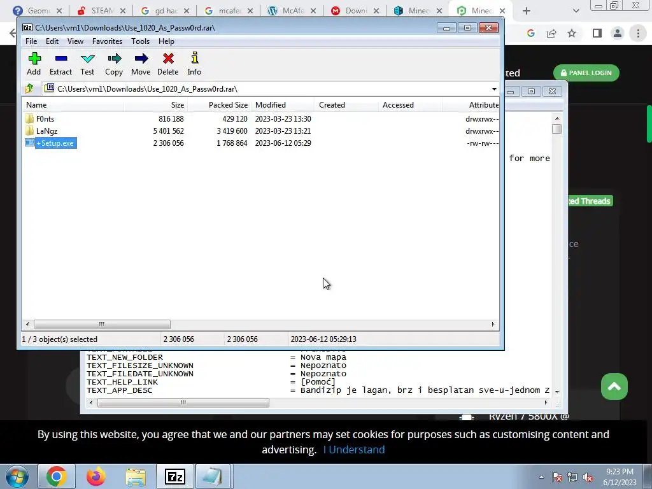Screen dimensions: 652x489
Task: Sort by the Packed Size column header
Action: [219, 105]
